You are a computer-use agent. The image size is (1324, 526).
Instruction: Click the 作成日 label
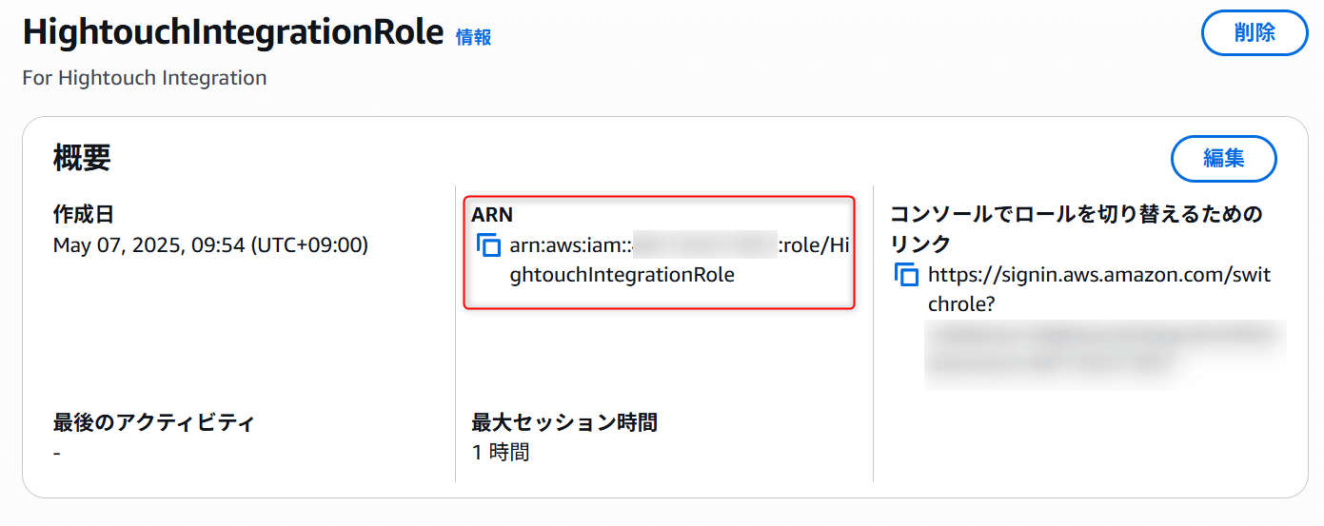tap(84, 215)
